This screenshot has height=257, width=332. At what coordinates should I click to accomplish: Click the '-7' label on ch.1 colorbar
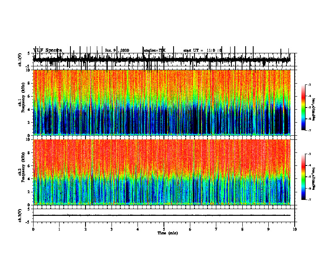click(x=309, y=130)
